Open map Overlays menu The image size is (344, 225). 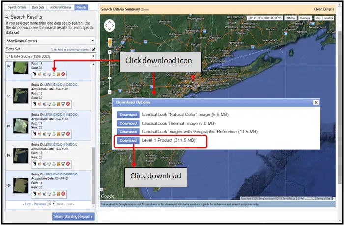[x=305, y=18]
